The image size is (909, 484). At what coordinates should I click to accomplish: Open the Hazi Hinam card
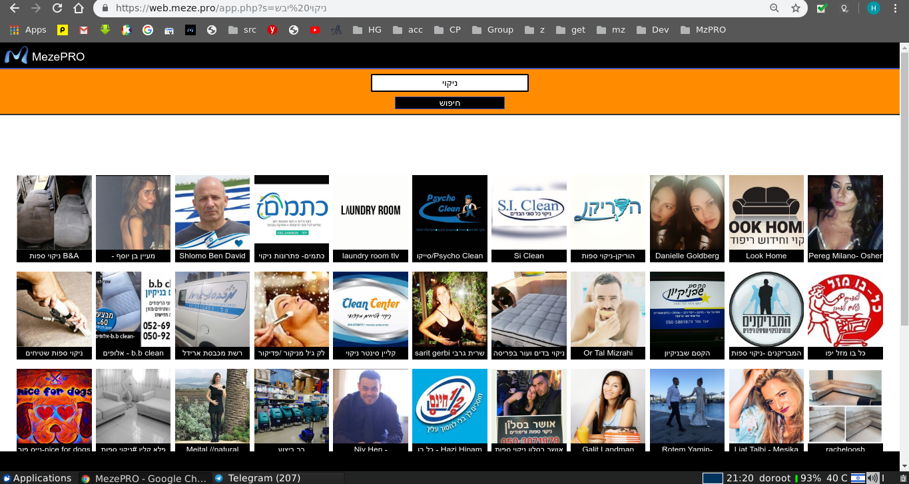pyautogui.click(x=450, y=410)
